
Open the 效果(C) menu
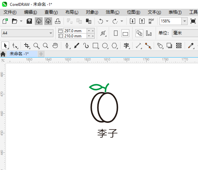pyautogui.click(x=112, y=12)
